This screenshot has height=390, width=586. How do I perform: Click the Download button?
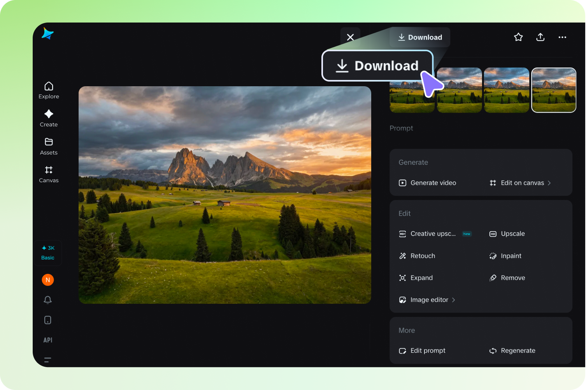pos(419,37)
